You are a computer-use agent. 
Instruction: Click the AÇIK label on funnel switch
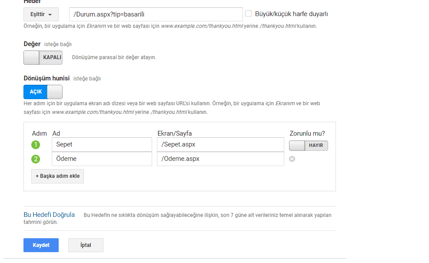(36, 92)
